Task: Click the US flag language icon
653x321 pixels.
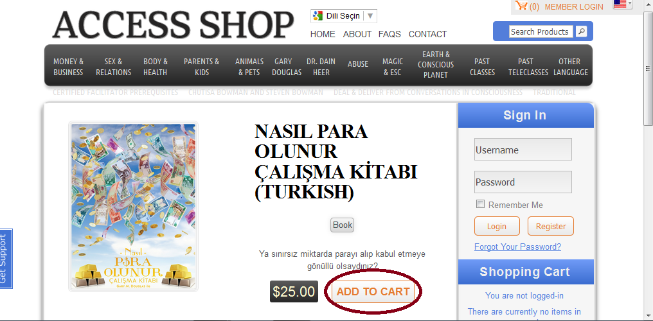Action: click(x=620, y=4)
